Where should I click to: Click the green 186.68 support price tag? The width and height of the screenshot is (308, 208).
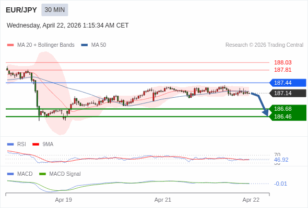pos(288,109)
